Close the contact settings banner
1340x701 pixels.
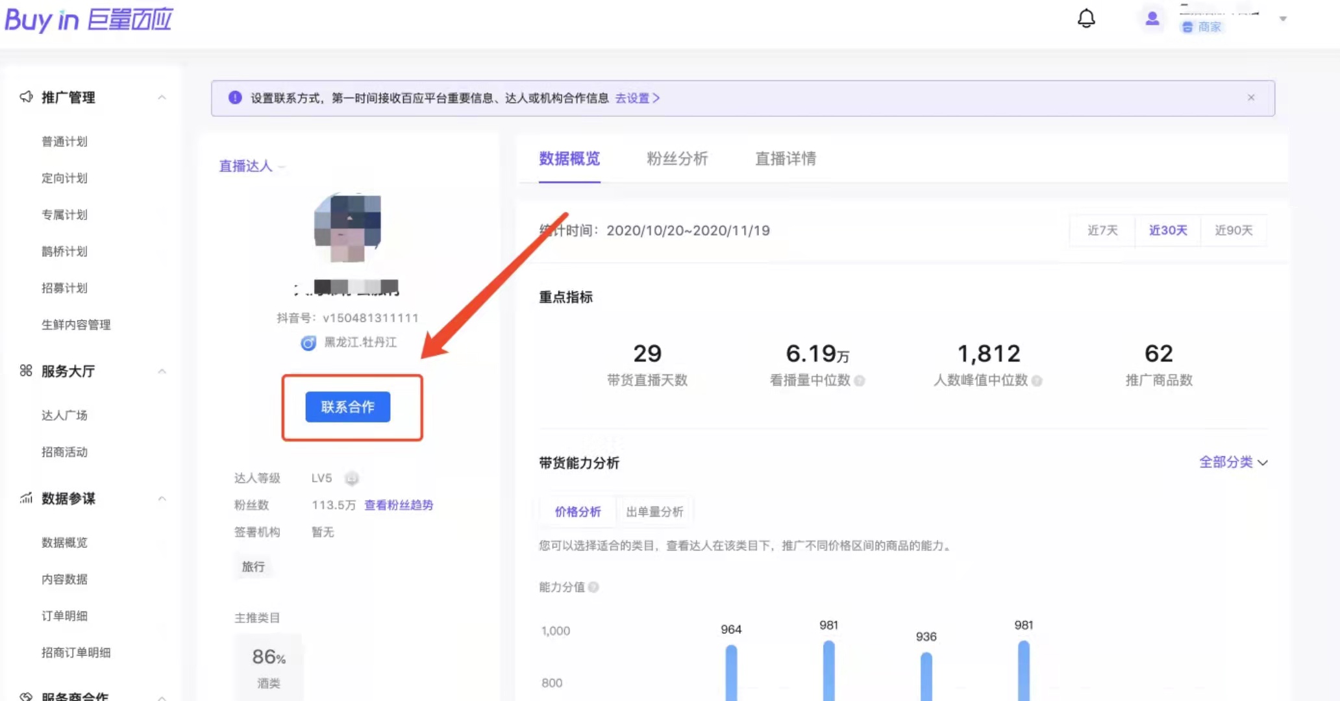click(x=1251, y=97)
